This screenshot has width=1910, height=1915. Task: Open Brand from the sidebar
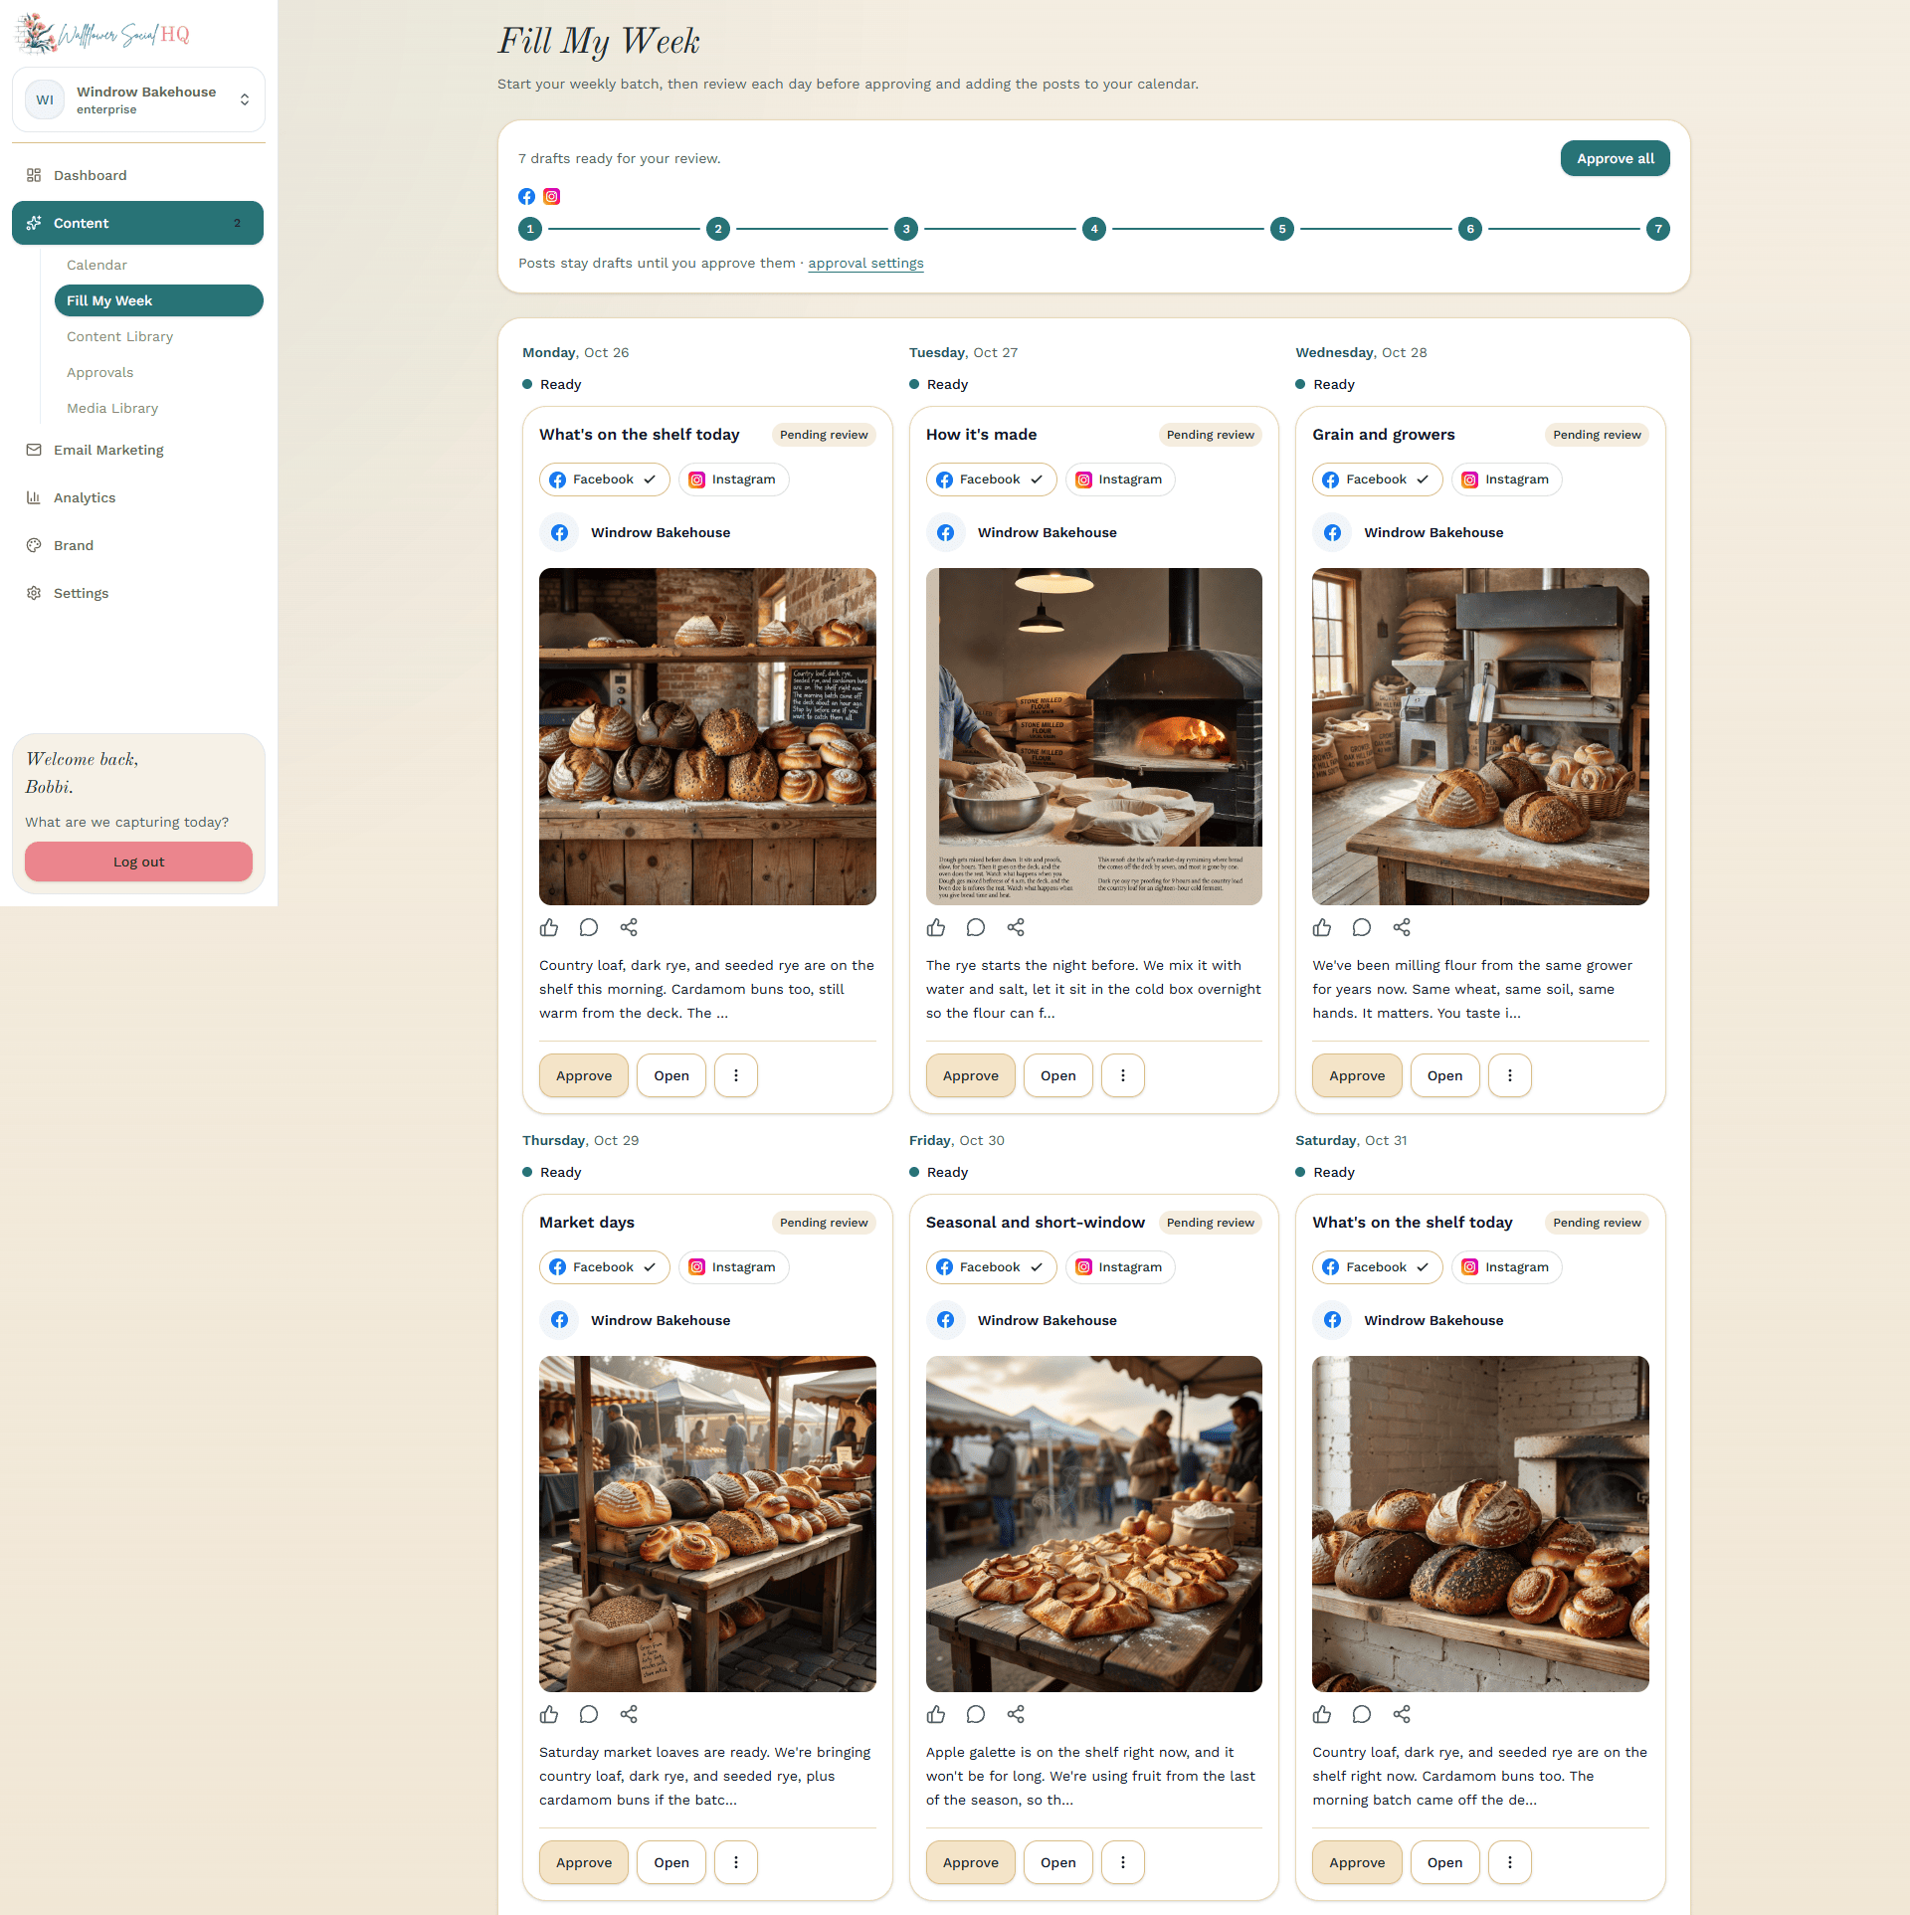pyautogui.click(x=138, y=545)
